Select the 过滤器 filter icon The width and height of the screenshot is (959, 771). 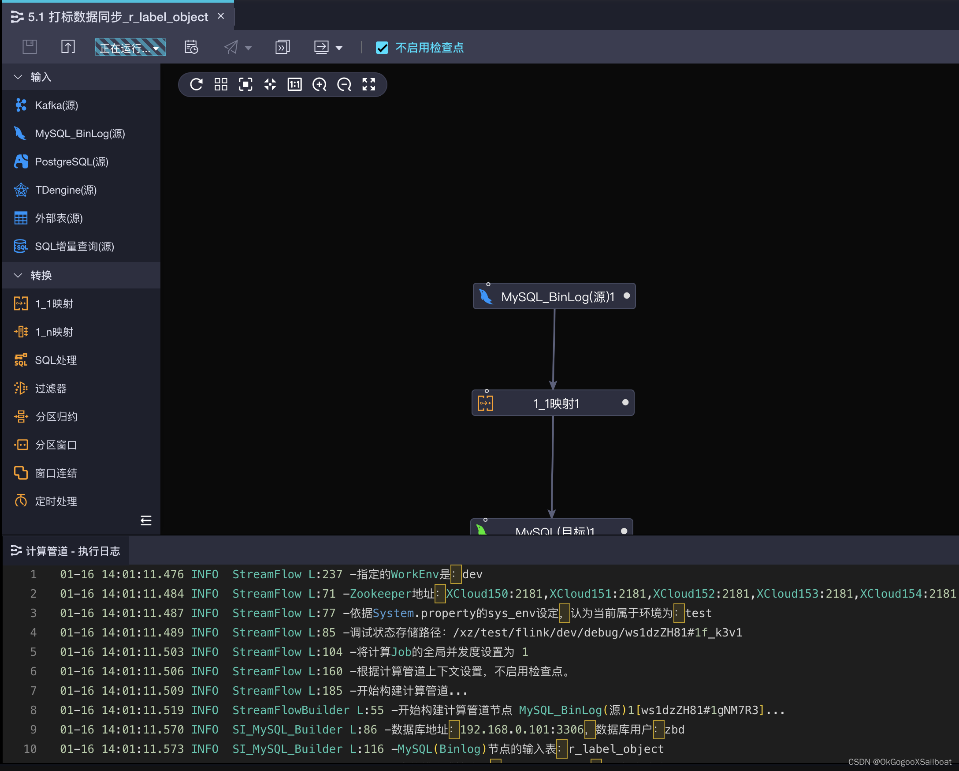tap(20, 388)
